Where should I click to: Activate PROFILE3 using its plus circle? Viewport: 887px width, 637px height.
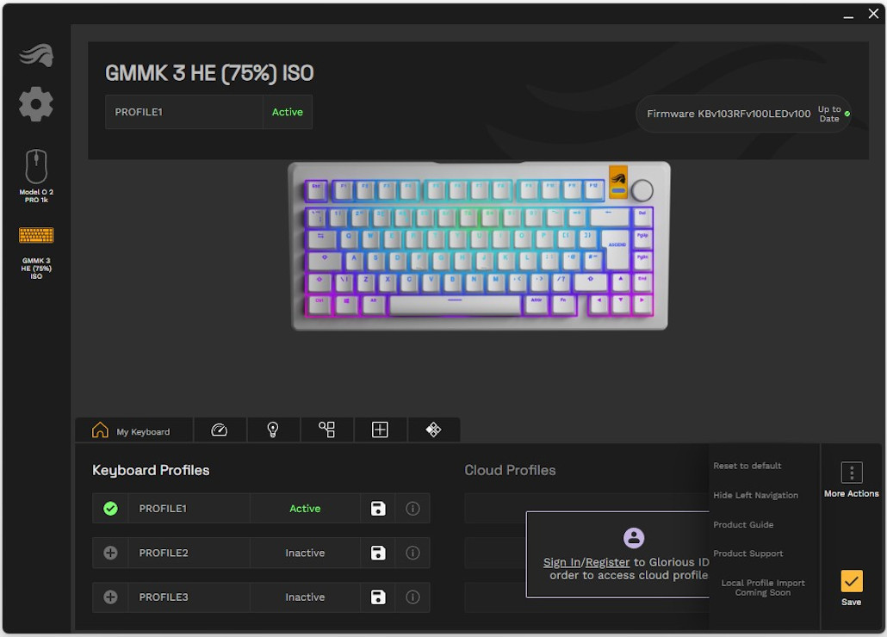(x=110, y=597)
